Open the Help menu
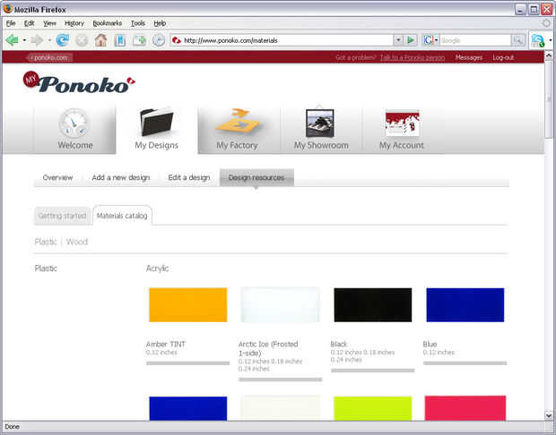 [x=160, y=23]
